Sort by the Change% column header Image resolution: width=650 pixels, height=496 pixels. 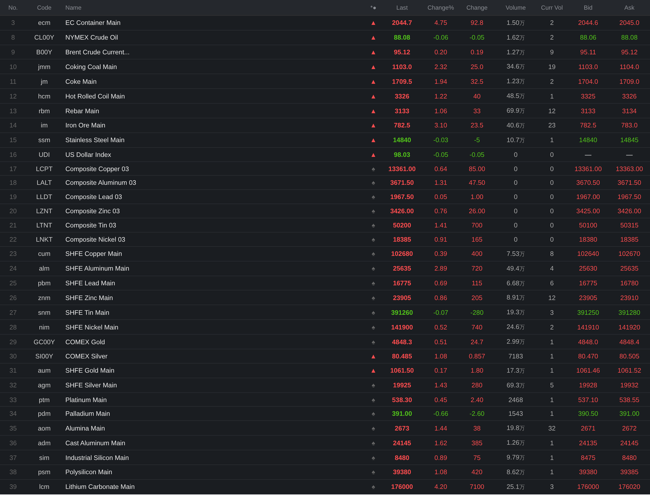click(x=440, y=8)
